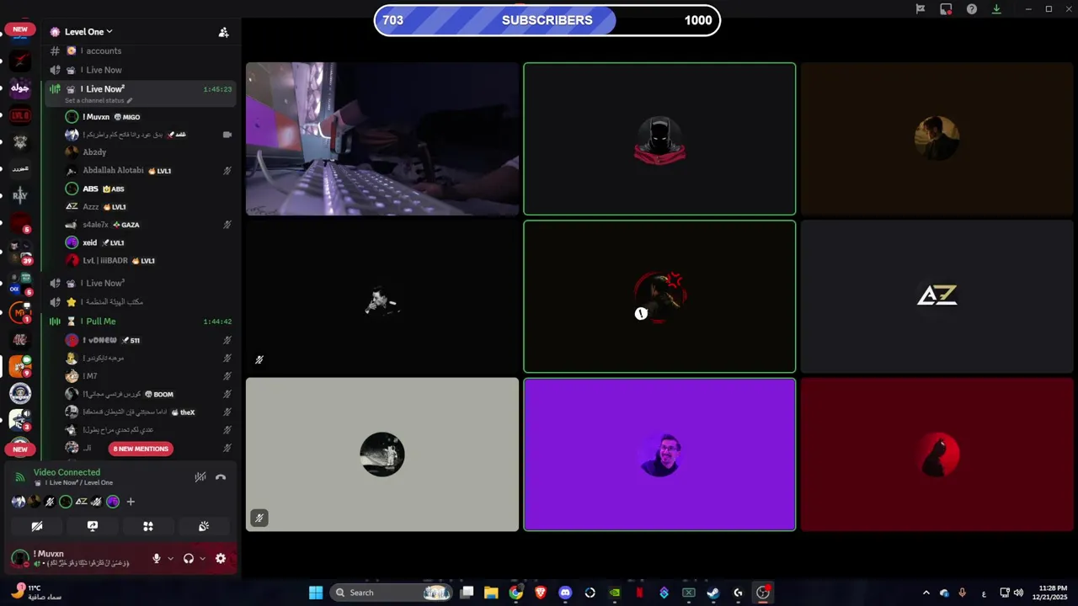
Task: Open the RAY server in the server bar
Action: [20, 195]
